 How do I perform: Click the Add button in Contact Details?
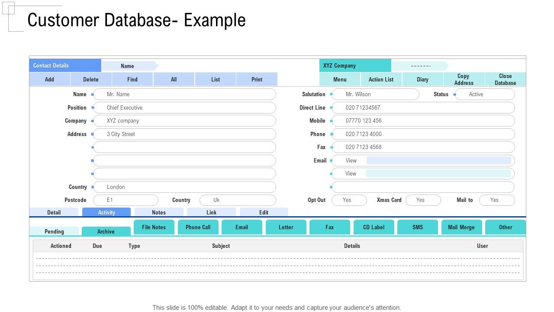[49, 79]
